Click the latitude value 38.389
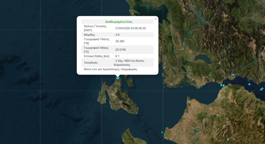The image size is (265, 144). 120,41
